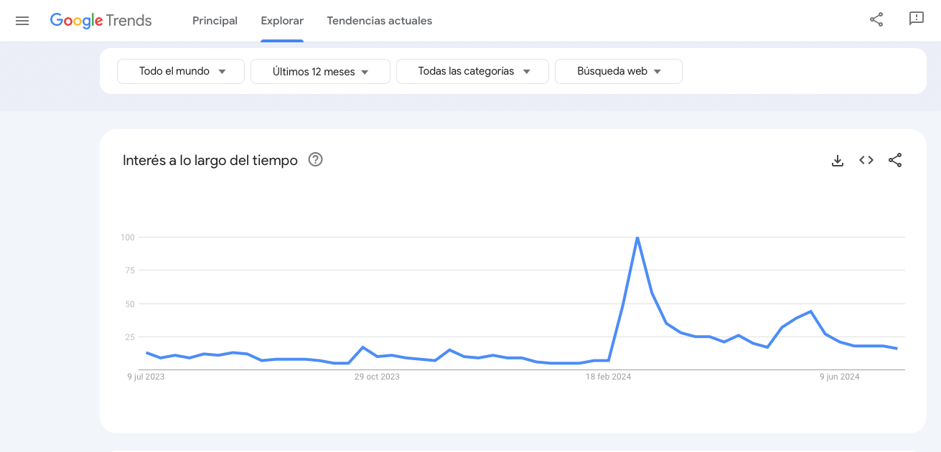The image size is (941, 452).
Task: Select the Explorar tab
Action: [282, 21]
